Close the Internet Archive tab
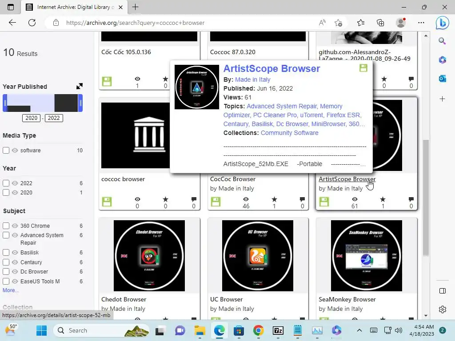 [x=121, y=7]
